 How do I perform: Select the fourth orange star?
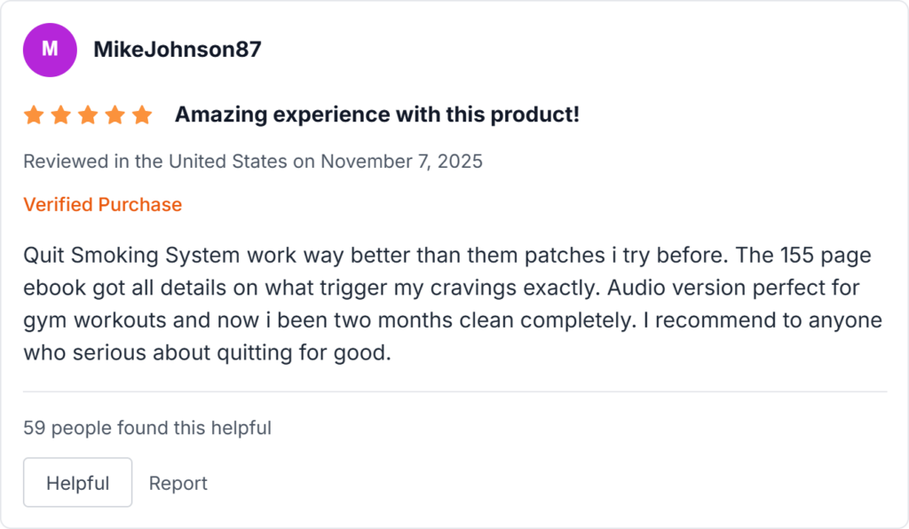pos(115,114)
